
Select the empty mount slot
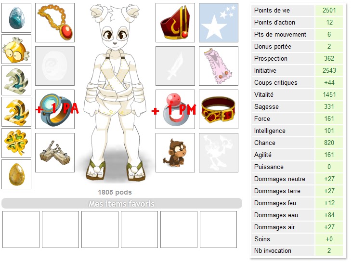(219, 153)
